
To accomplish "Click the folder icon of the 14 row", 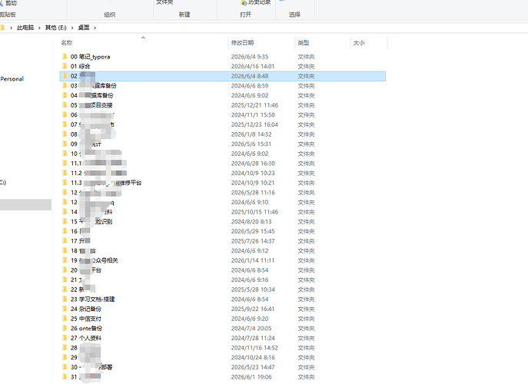I will (65, 211).
